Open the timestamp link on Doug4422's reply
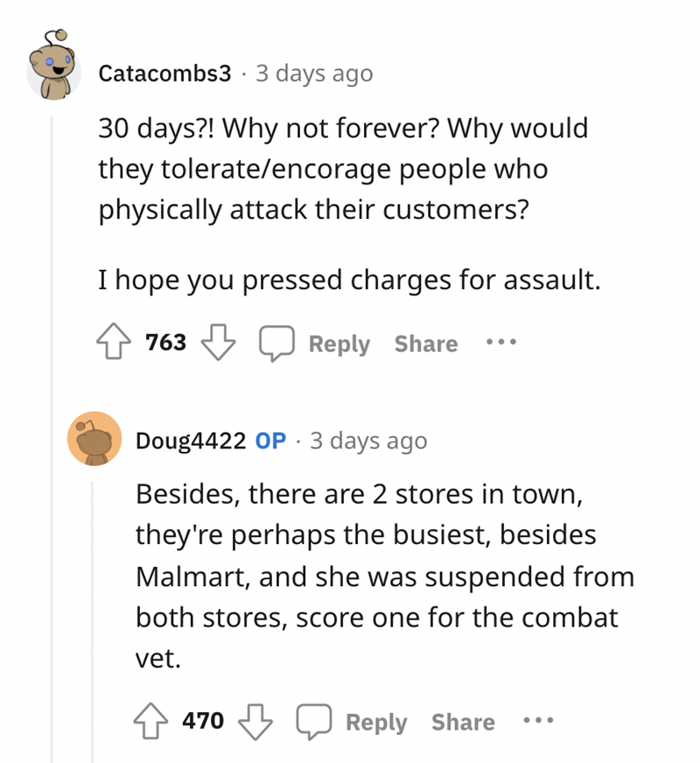700x763 pixels. [367, 441]
